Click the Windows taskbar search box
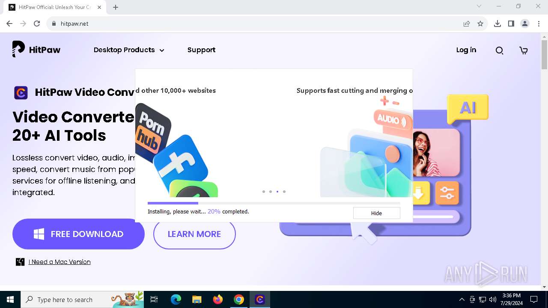Screen dimensions: 548x308 click(83, 299)
